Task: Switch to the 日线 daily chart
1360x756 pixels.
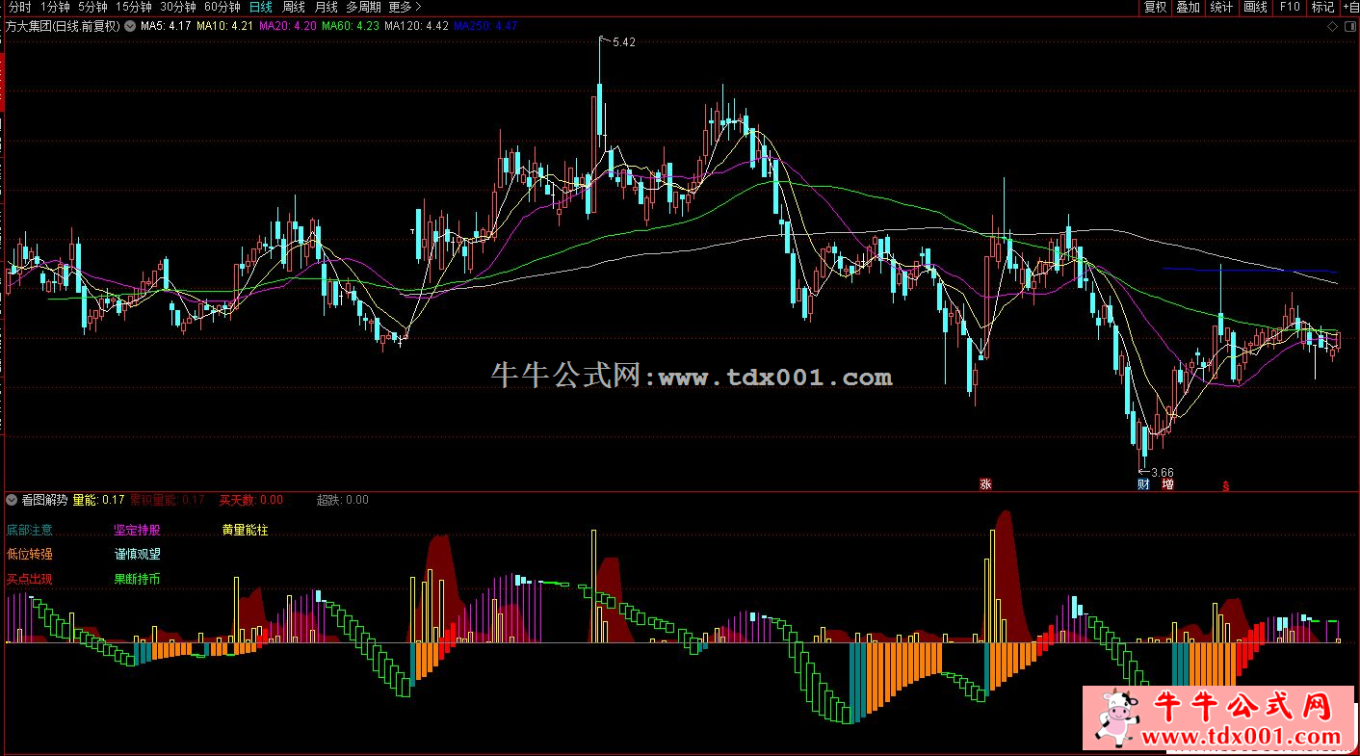Action: point(261,7)
